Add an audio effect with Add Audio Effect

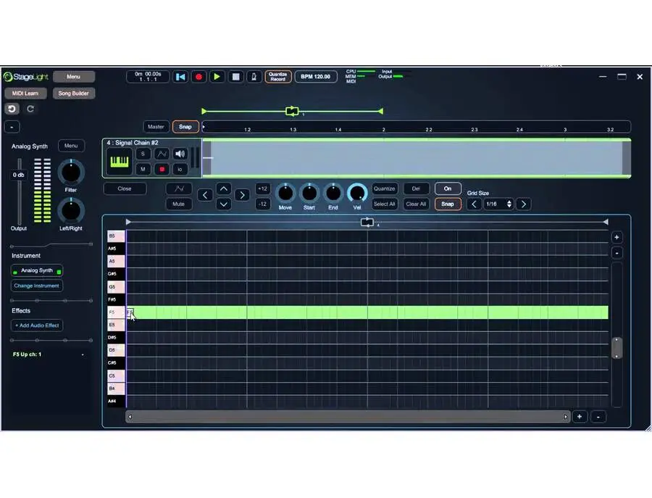(36, 325)
